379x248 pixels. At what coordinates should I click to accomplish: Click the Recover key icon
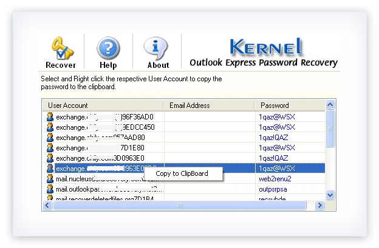point(62,48)
